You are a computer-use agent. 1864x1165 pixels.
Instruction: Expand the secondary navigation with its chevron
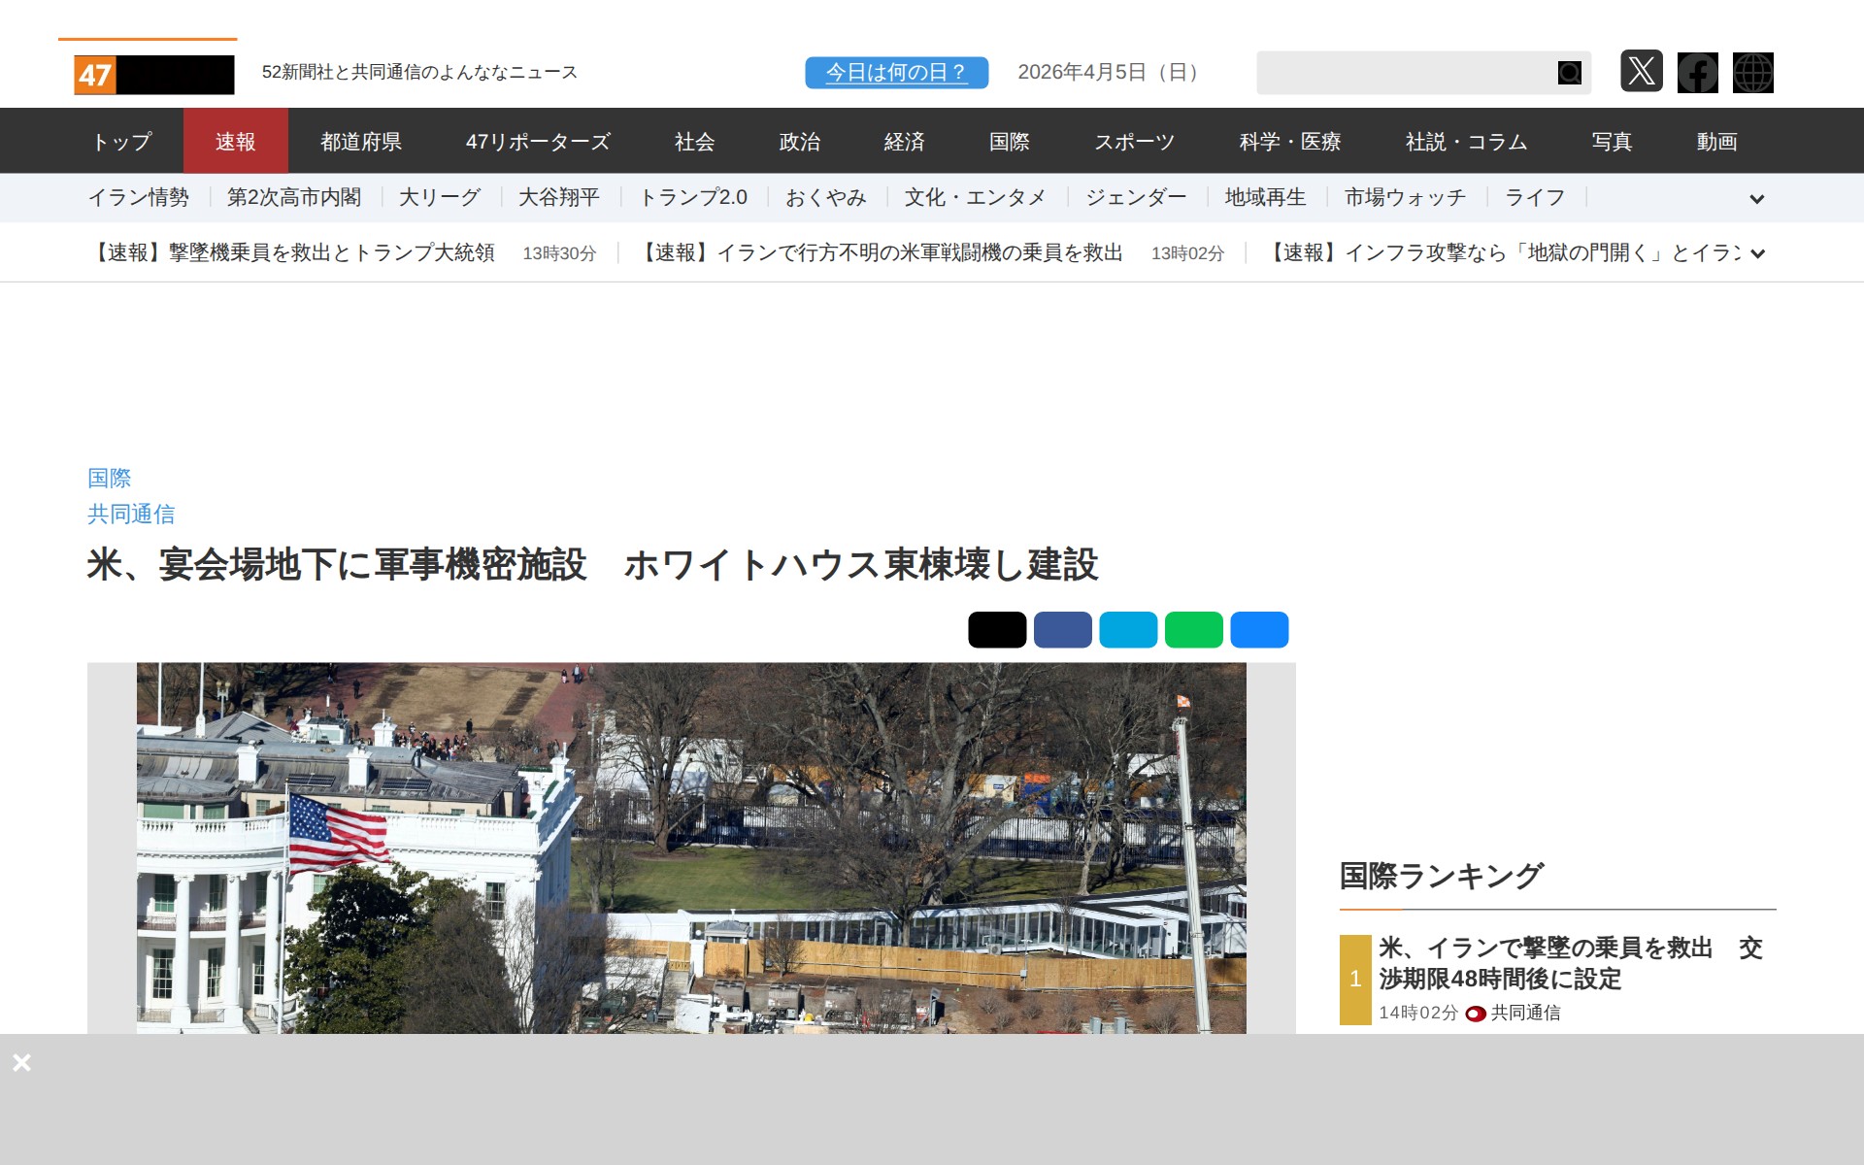coord(1757,199)
